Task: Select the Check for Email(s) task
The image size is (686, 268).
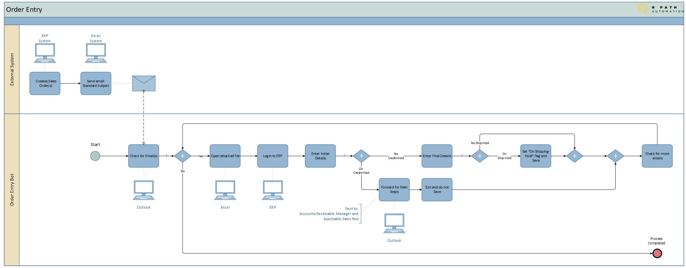Action: click(144, 156)
